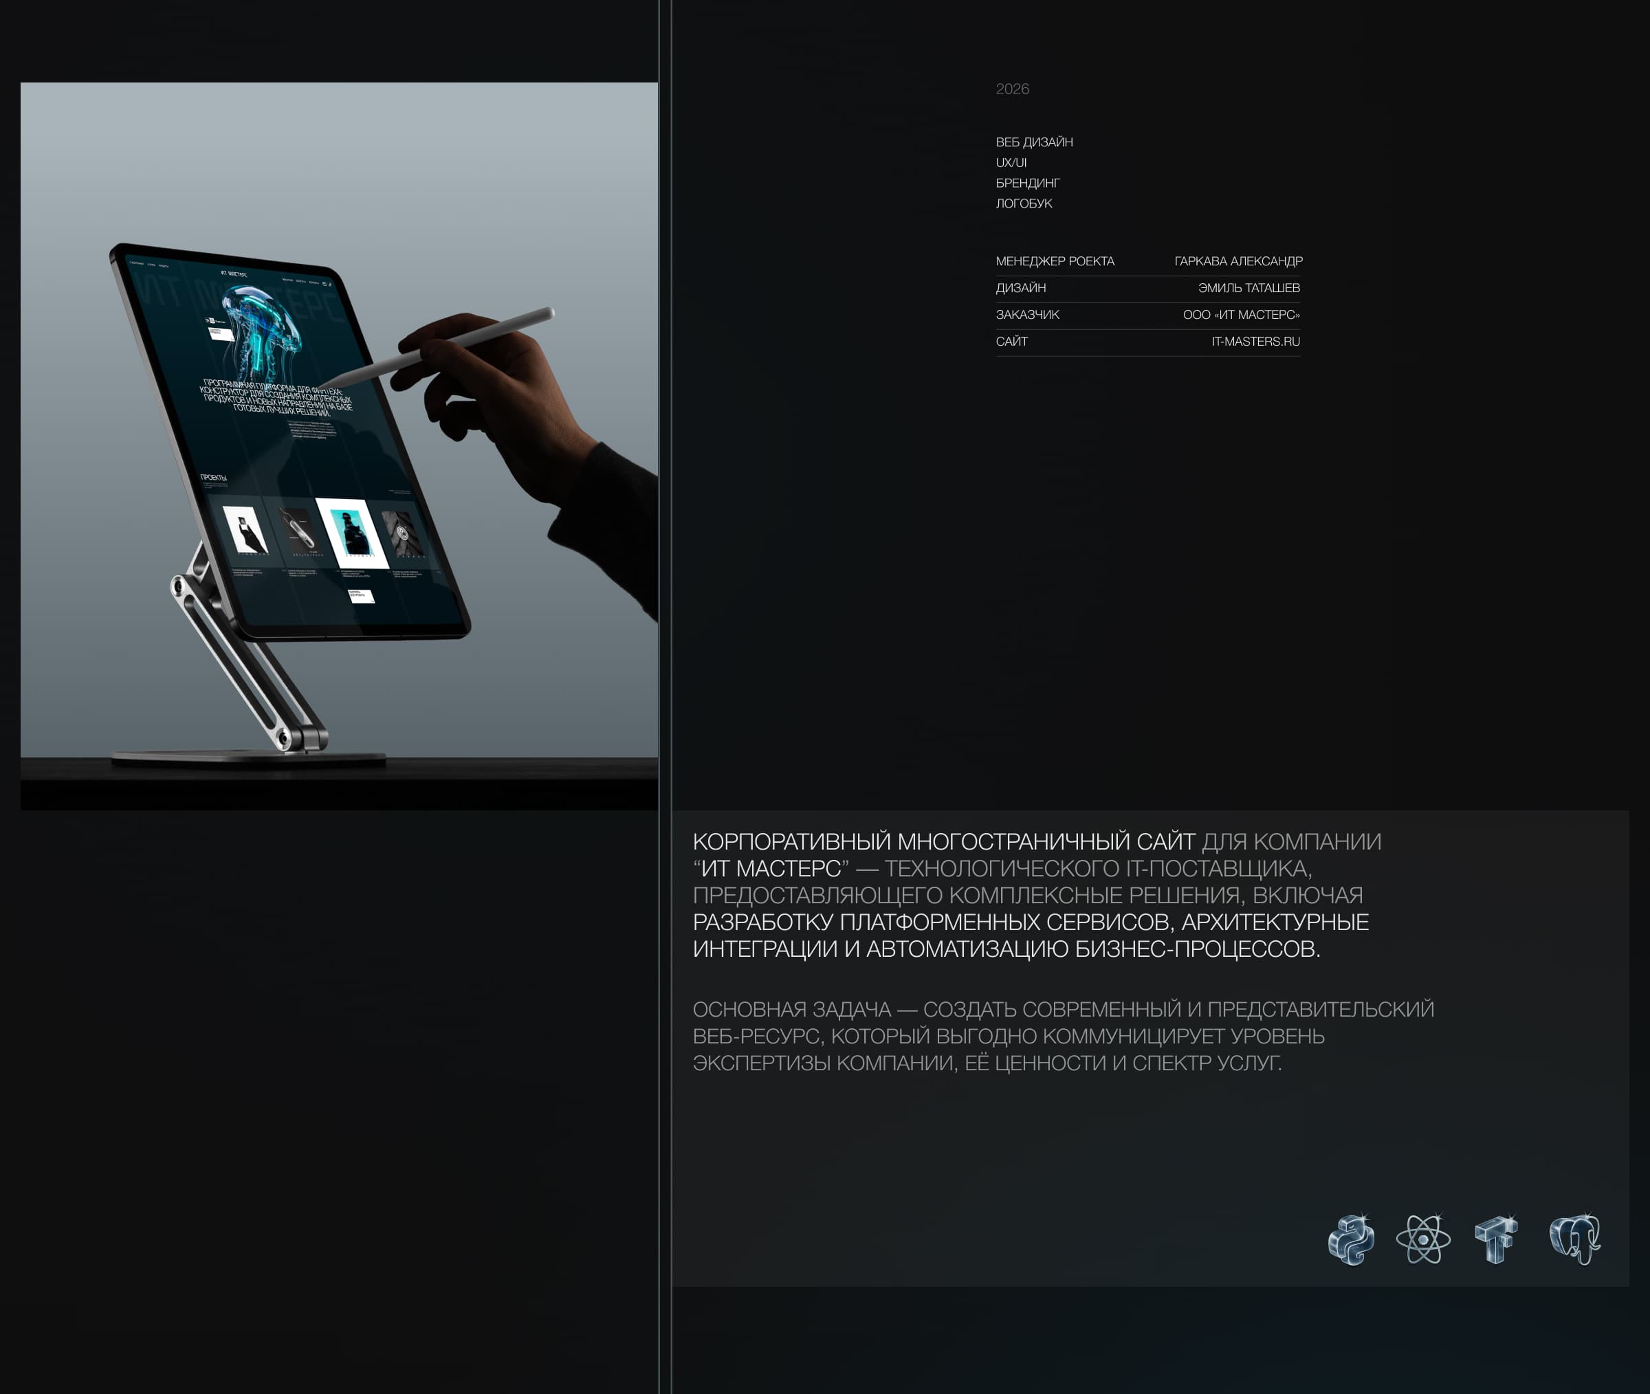Click the highlighted cyan project card on tablet
1650x1394 pixels.
pyautogui.click(x=351, y=533)
